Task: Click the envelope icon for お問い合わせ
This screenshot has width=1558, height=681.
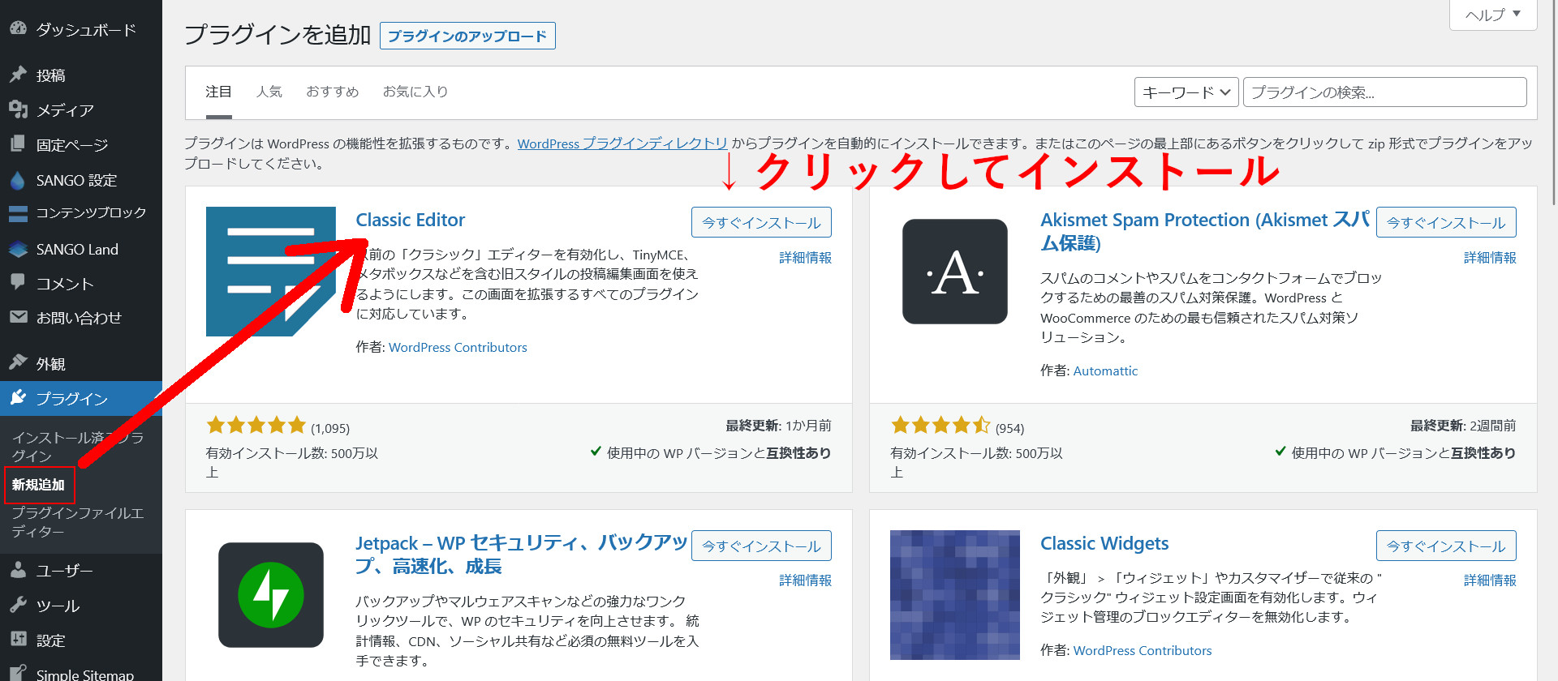Action: pos(18,317)
